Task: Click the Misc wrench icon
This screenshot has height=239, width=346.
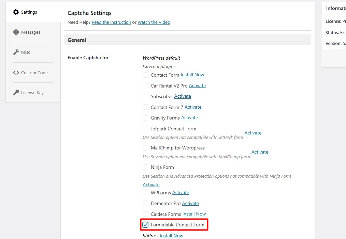Action: tap(16, 52)
